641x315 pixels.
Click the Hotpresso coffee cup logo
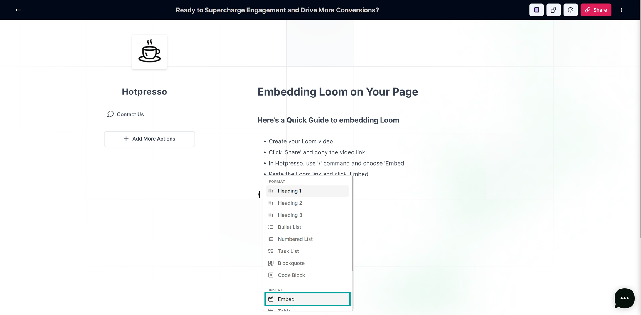[149, 51]
